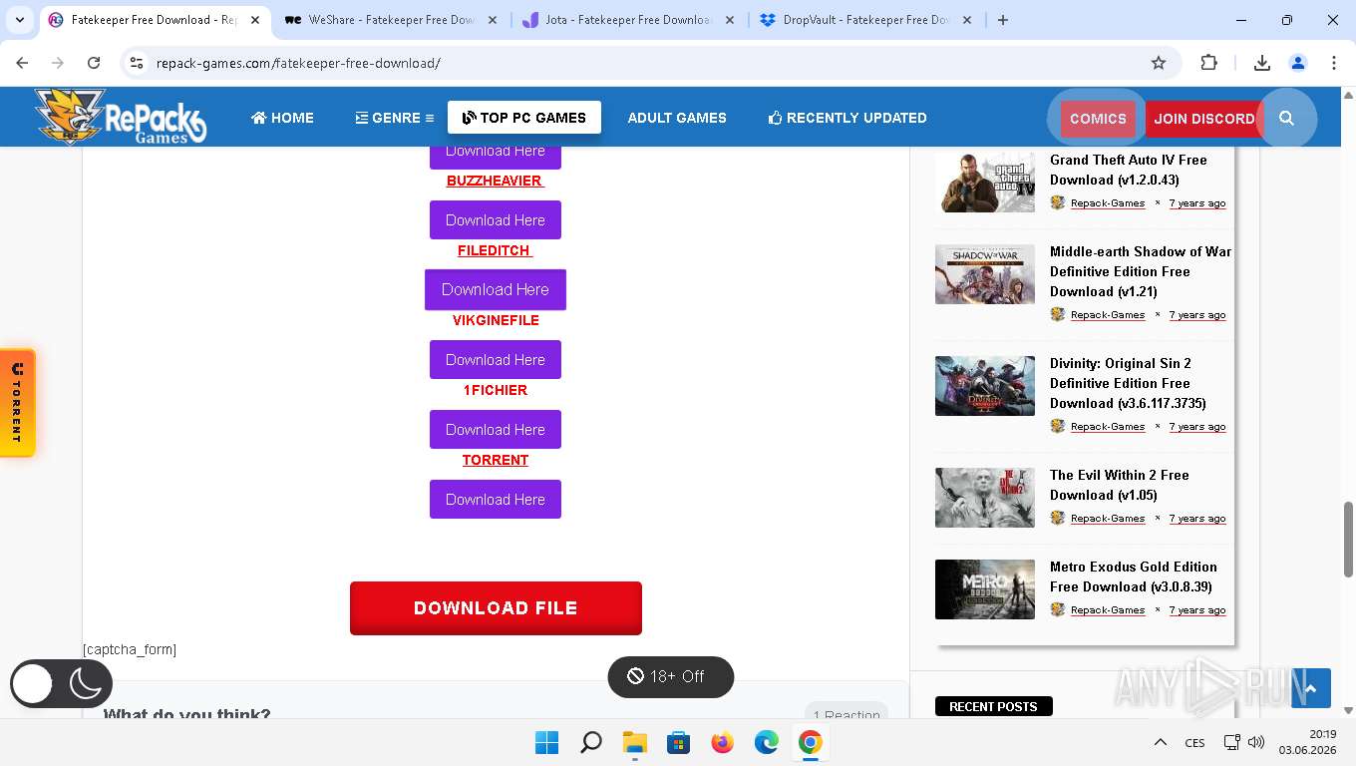The image size is (1356, 766).
Task: Open Chrome extensions puzzle icon
Action: 1208,63
